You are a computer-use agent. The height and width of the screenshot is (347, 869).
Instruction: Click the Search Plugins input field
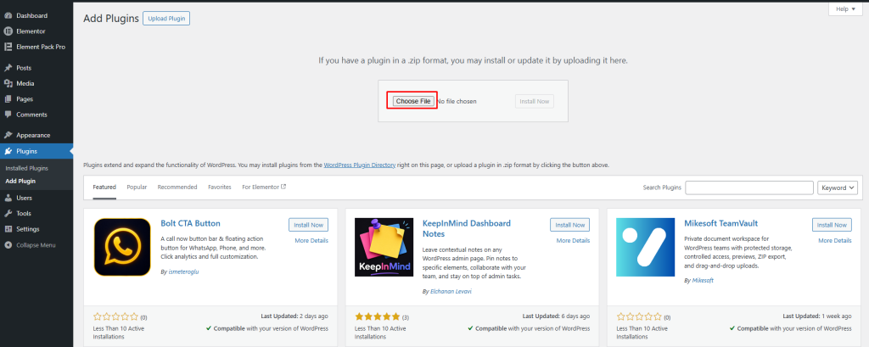click(x=749, y=187)
